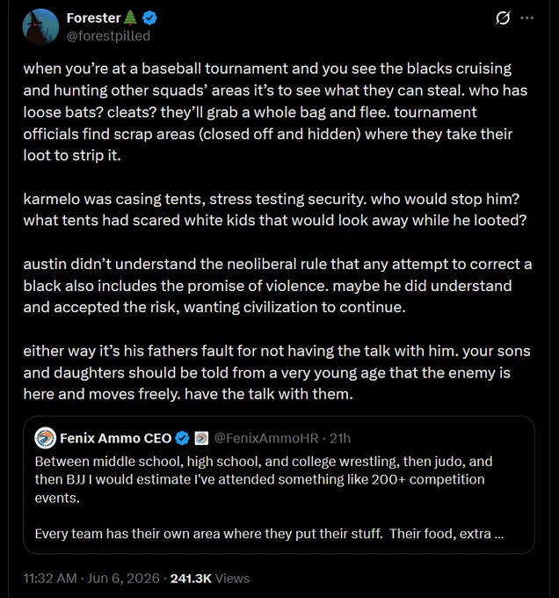
Task: Click the Grok slashed-circle icon
Action: pos(502,18)
